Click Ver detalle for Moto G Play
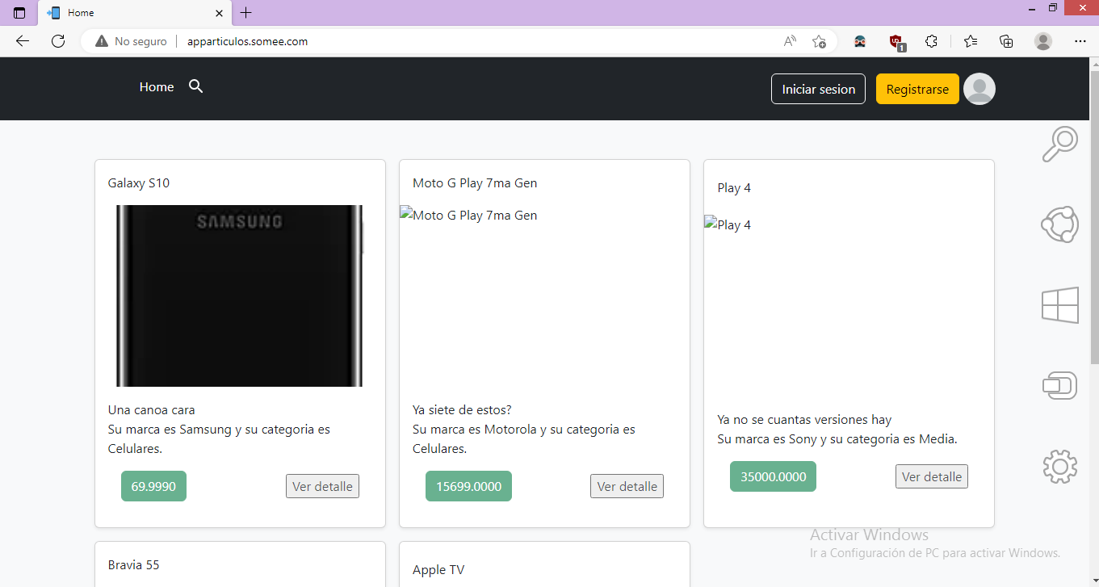The width and height of the screenshot is (1099, 587). (627, 486)
